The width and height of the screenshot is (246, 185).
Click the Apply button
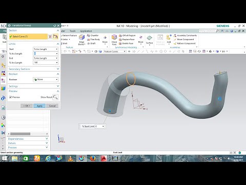39,106
